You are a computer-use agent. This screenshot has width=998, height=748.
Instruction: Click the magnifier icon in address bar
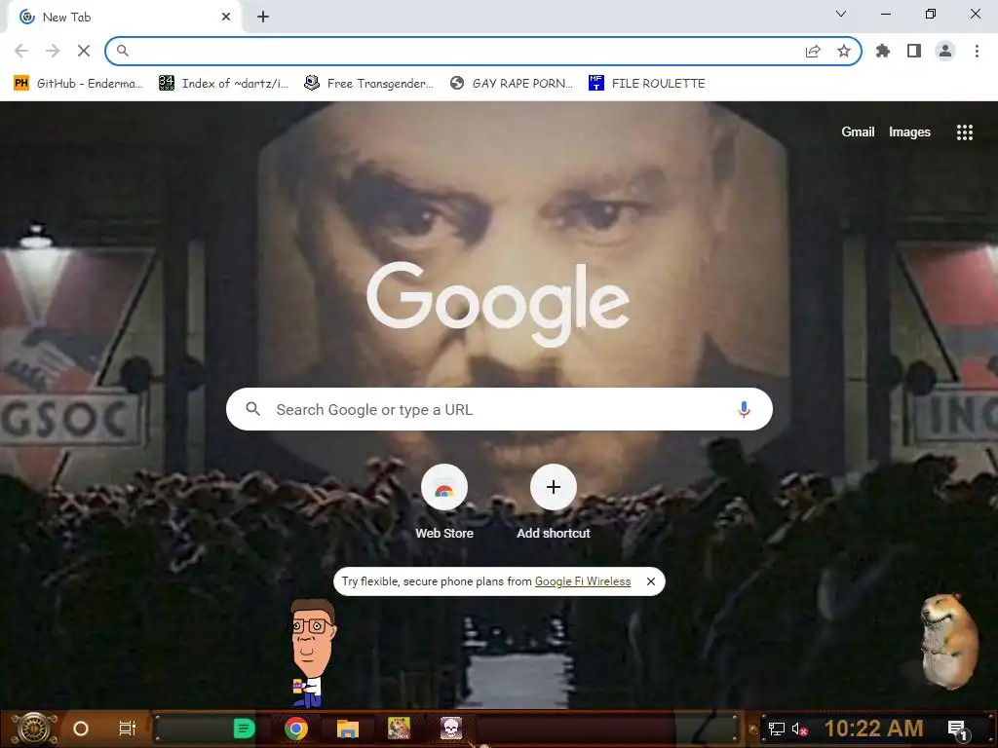click(x=123, y=51)
